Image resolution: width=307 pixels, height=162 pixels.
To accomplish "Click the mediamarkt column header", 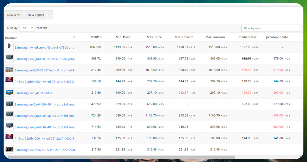I will pos(247,37).
